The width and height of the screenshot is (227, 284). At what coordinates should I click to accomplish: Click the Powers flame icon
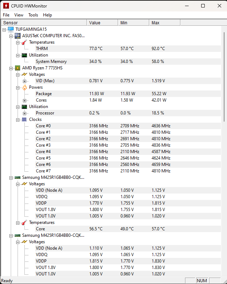point(24,87)
